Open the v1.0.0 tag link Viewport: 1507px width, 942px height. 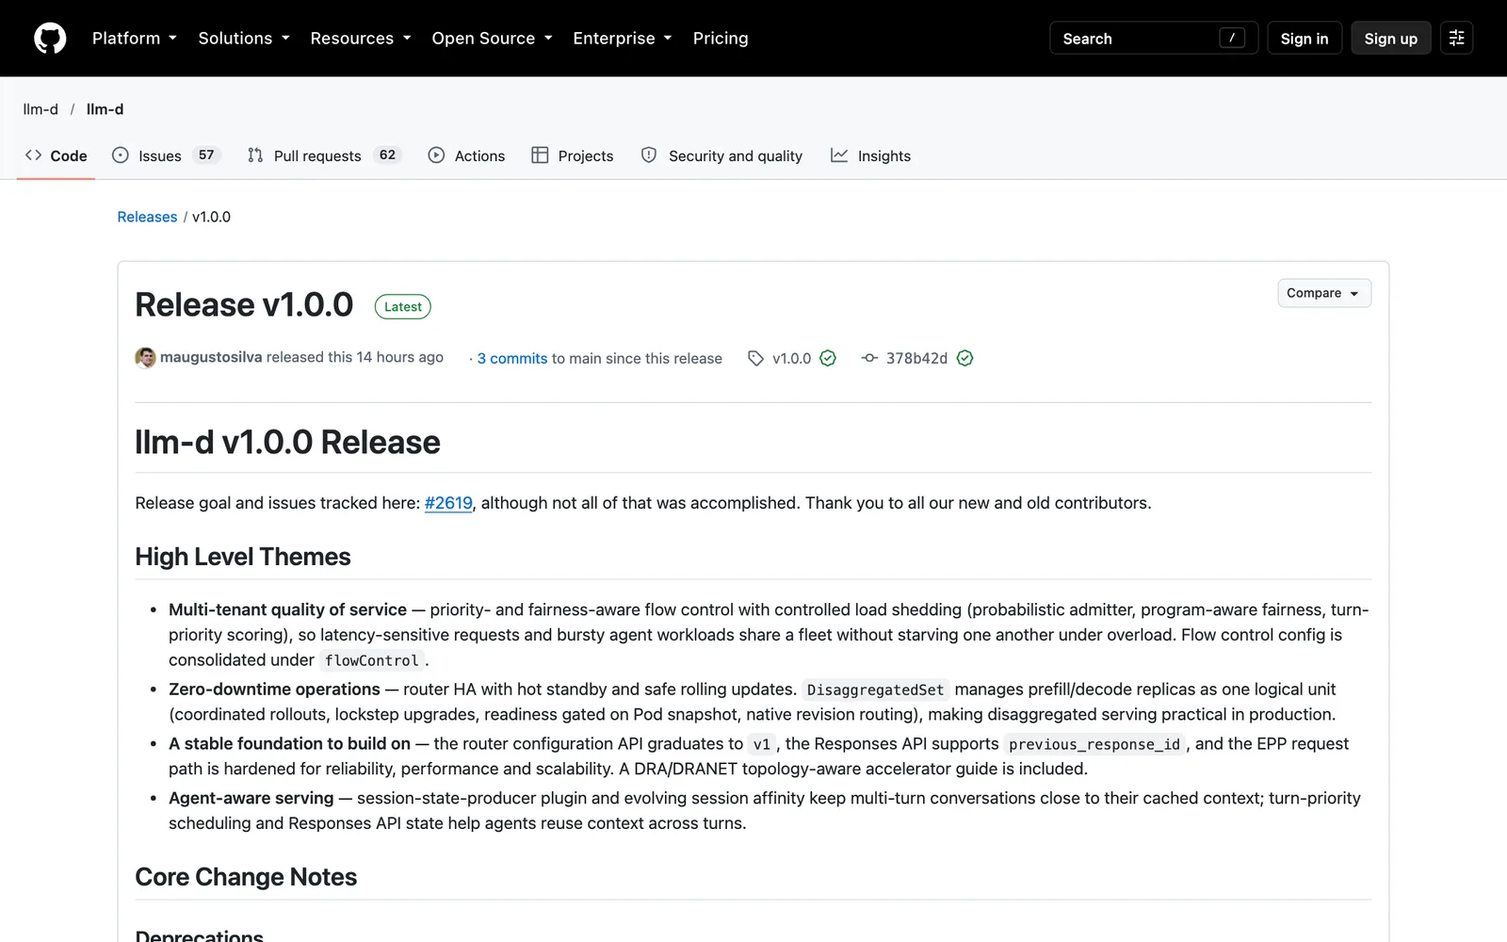(792, 359)
